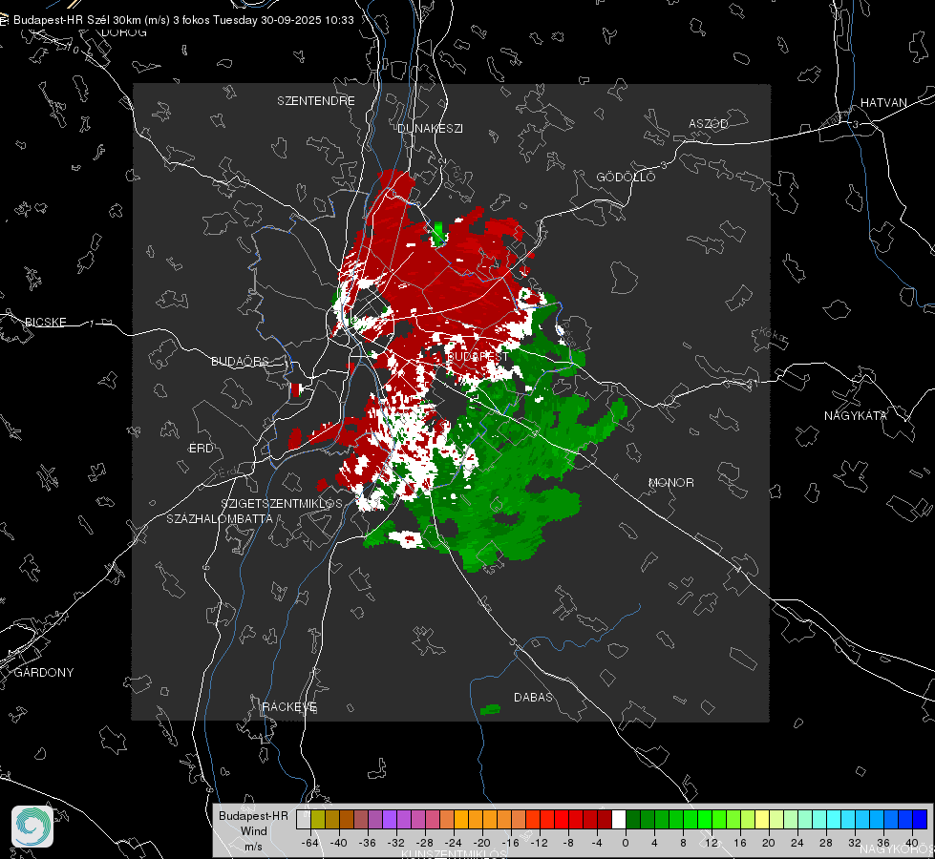Select the dark blue rightmost legend swatch
The width and height of the screenshot is (935, 859).
click(920, 820)
